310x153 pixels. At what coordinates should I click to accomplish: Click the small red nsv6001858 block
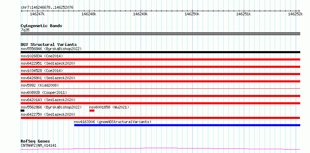pyautogui.click(x=92, y=111)
